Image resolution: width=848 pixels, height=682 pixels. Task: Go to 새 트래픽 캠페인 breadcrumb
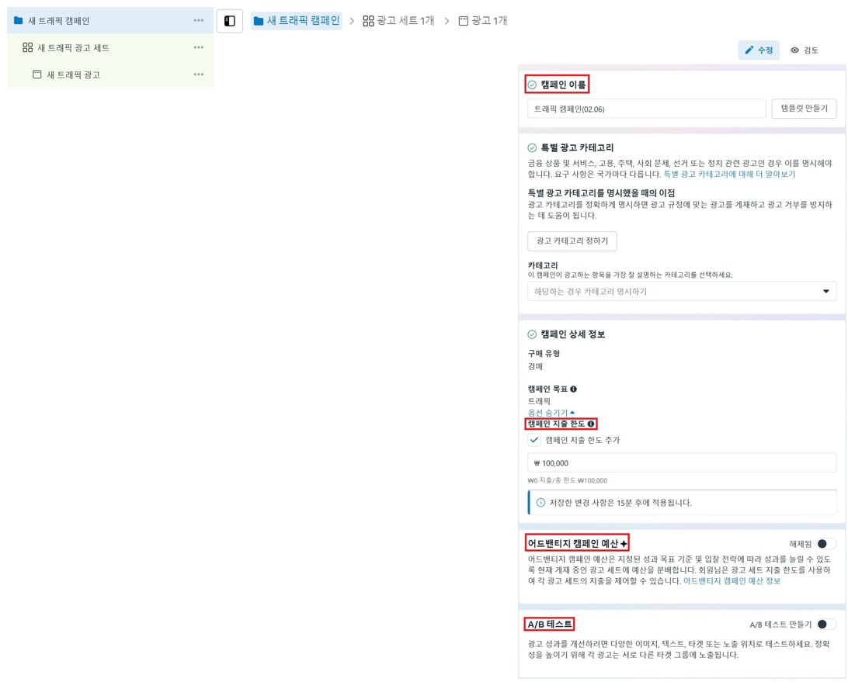pos(297,21)
